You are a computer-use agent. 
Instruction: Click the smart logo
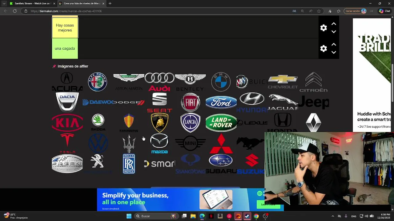tap(159, 164)
